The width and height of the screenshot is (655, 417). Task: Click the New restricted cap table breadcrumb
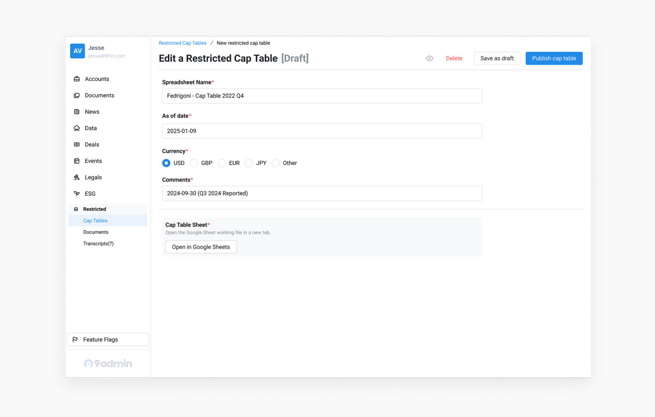pos(243,43)
